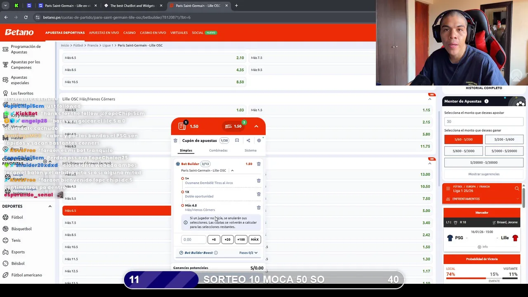Collapse the Más/Menos Córners (extra) market
Screen dimensions: 528x297
point(430,163)
